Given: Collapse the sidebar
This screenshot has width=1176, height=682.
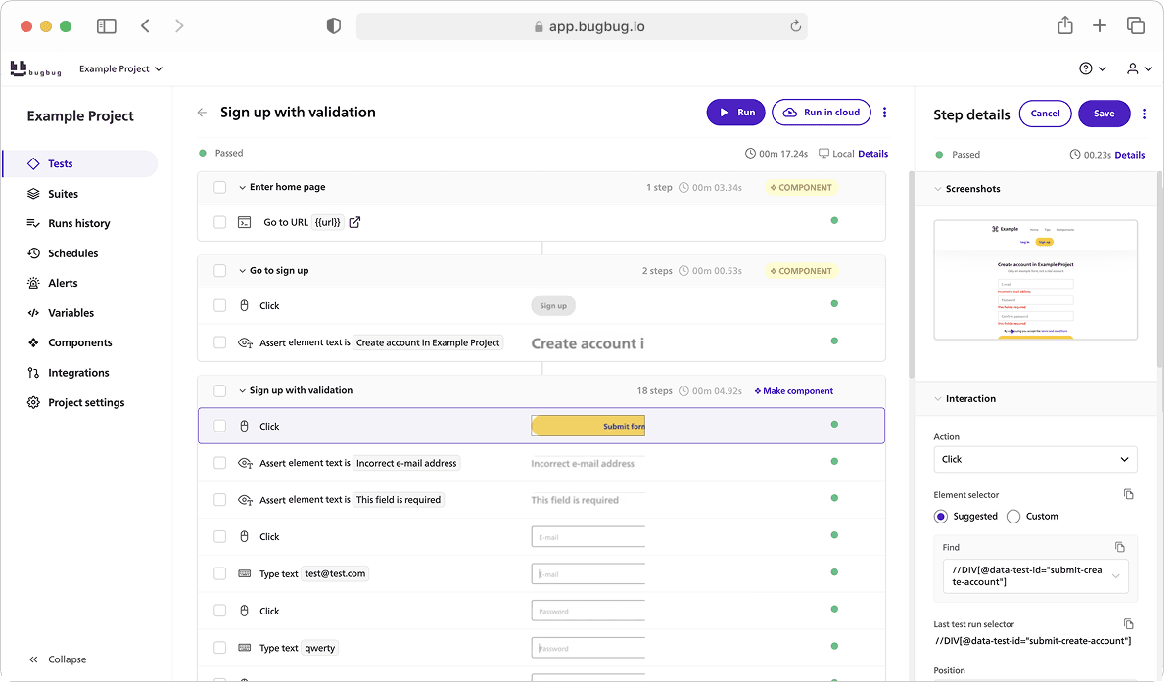Looking at the screenshot, I should [x=59, y=659].
